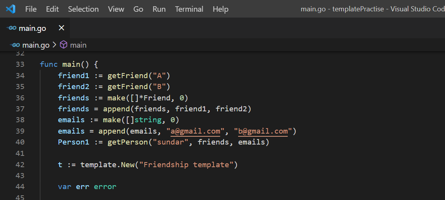Viewport: 445px width, 200px height.
Task: Click getPerson function call
Action: 127,142
